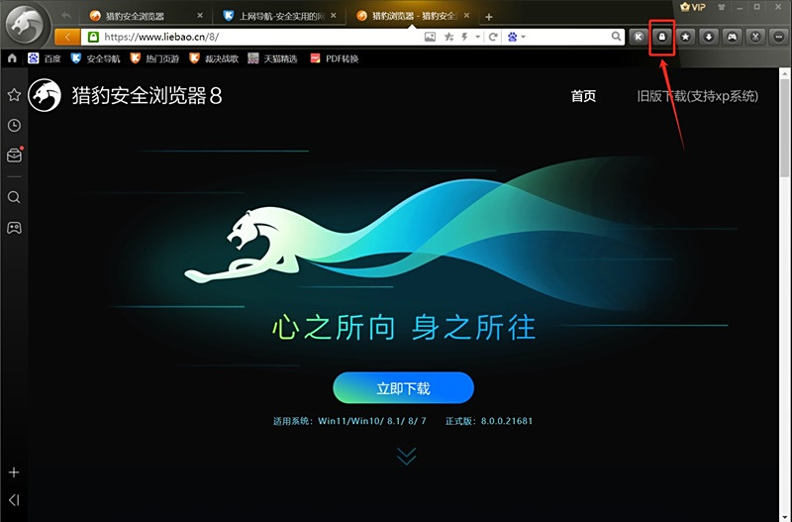792x522 pixels.
Task: Click the page's 猎豹安全浏览器8 logo
Action: pyautogui.click(x=126, y=95)
